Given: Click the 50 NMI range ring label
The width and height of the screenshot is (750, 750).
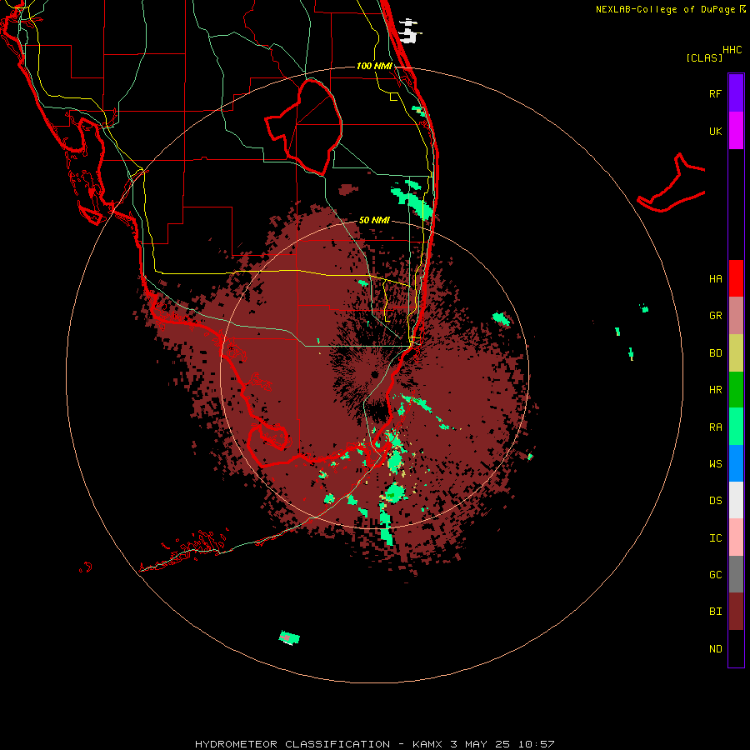Looking at the screenshot, I should 374,220.
